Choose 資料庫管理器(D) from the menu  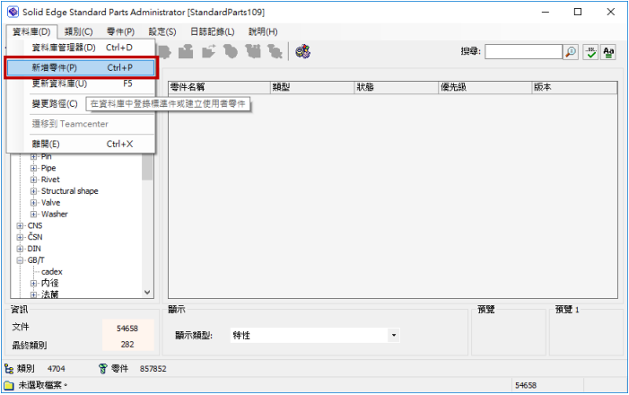pyautogui.click(x=81, y=48)
